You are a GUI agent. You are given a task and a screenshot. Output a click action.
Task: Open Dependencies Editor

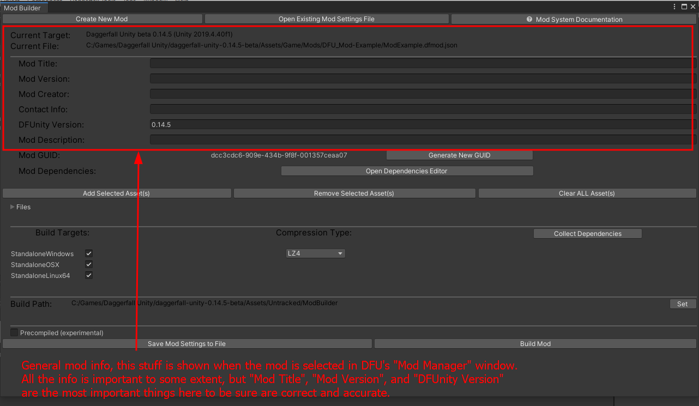coord(407,171)
